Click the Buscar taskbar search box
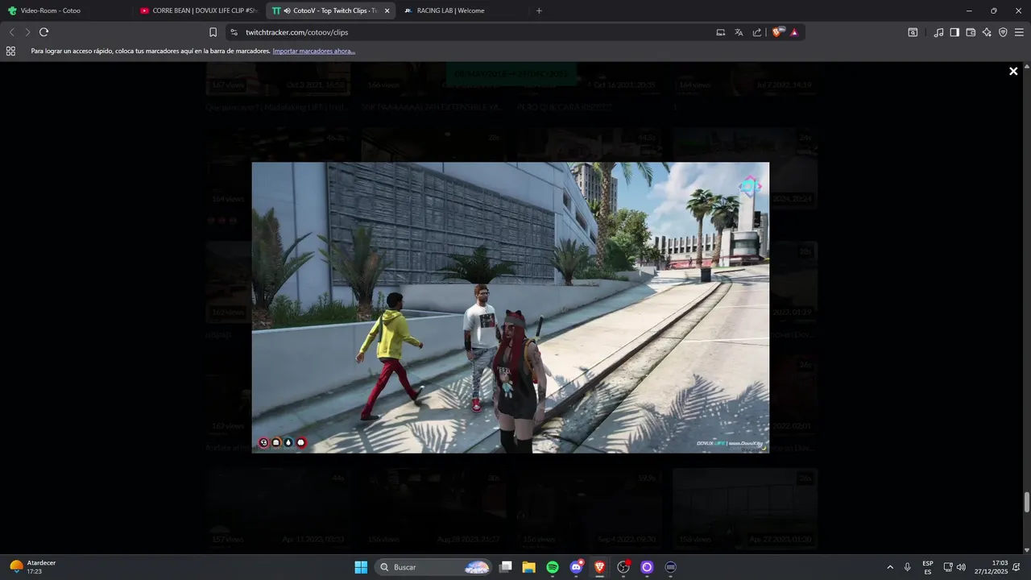This screenshot has width=1031, height=580. click(x=435, y=567)
